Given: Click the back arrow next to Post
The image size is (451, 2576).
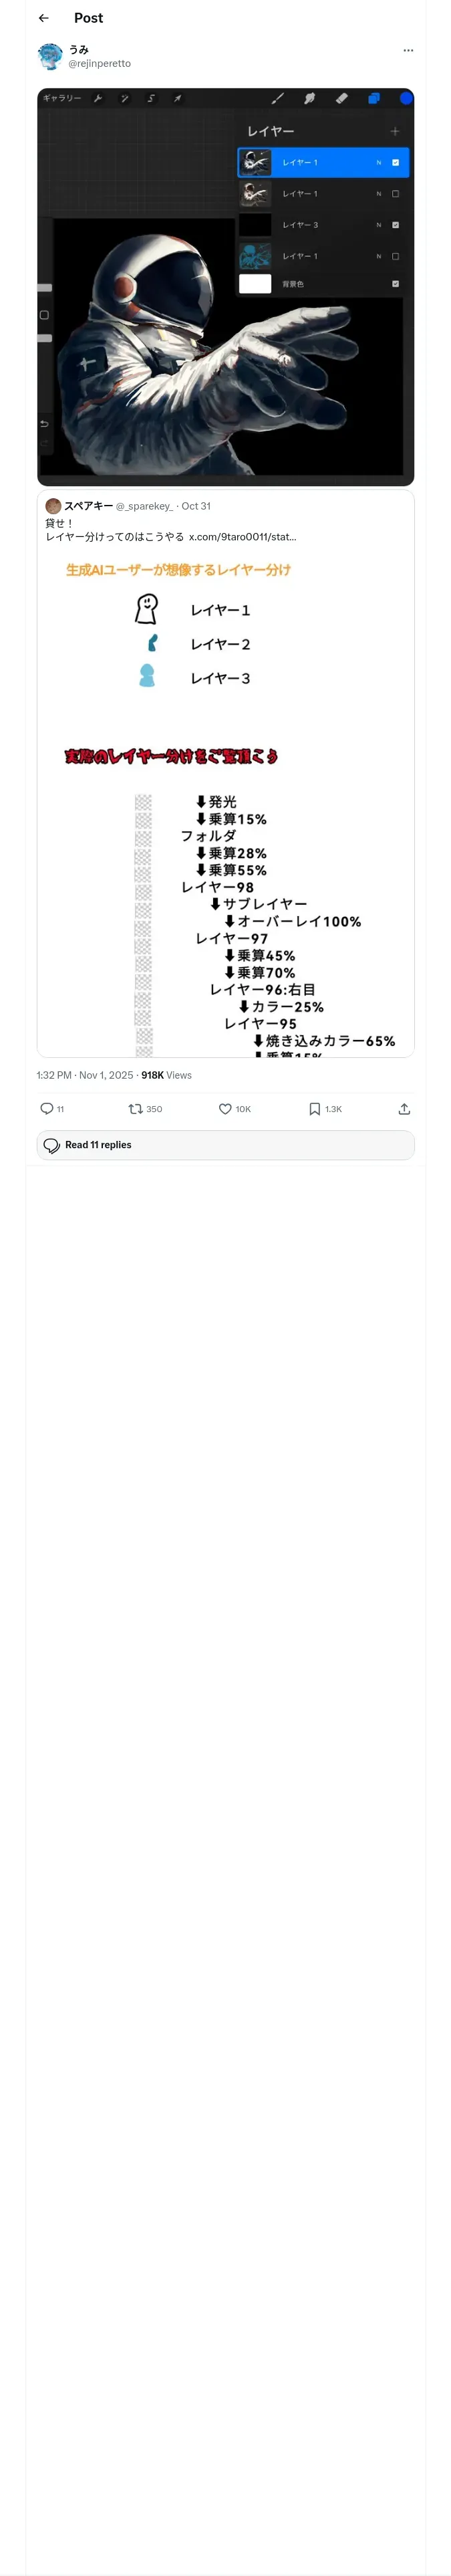Looking at the screenshot, I should [44, 18].
